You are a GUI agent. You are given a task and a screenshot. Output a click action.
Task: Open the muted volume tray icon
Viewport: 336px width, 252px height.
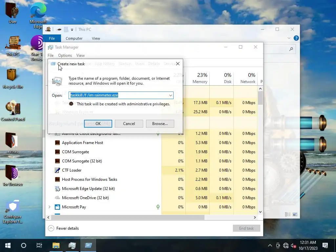293,245
